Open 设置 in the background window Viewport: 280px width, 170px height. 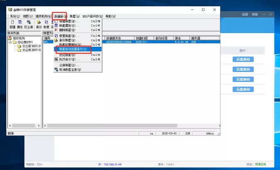pos(245,14)
